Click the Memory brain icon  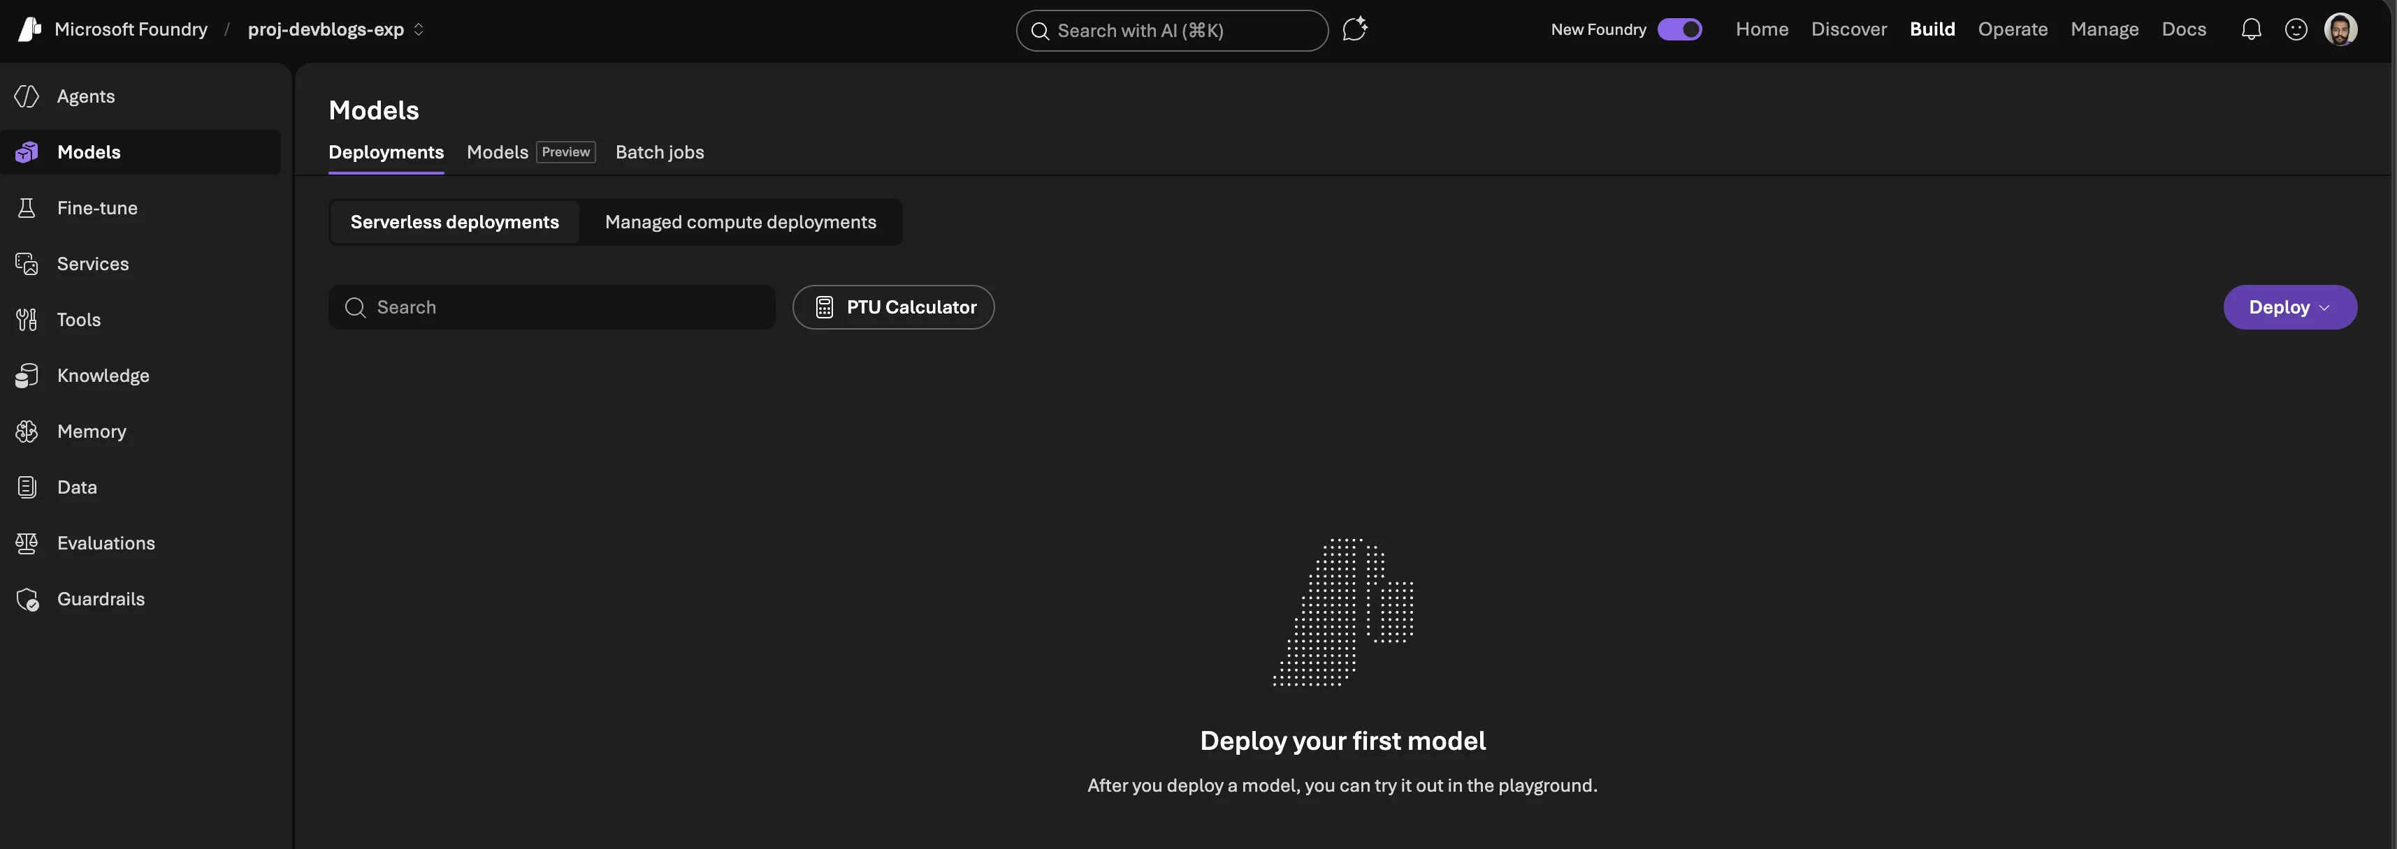(27, 431)
